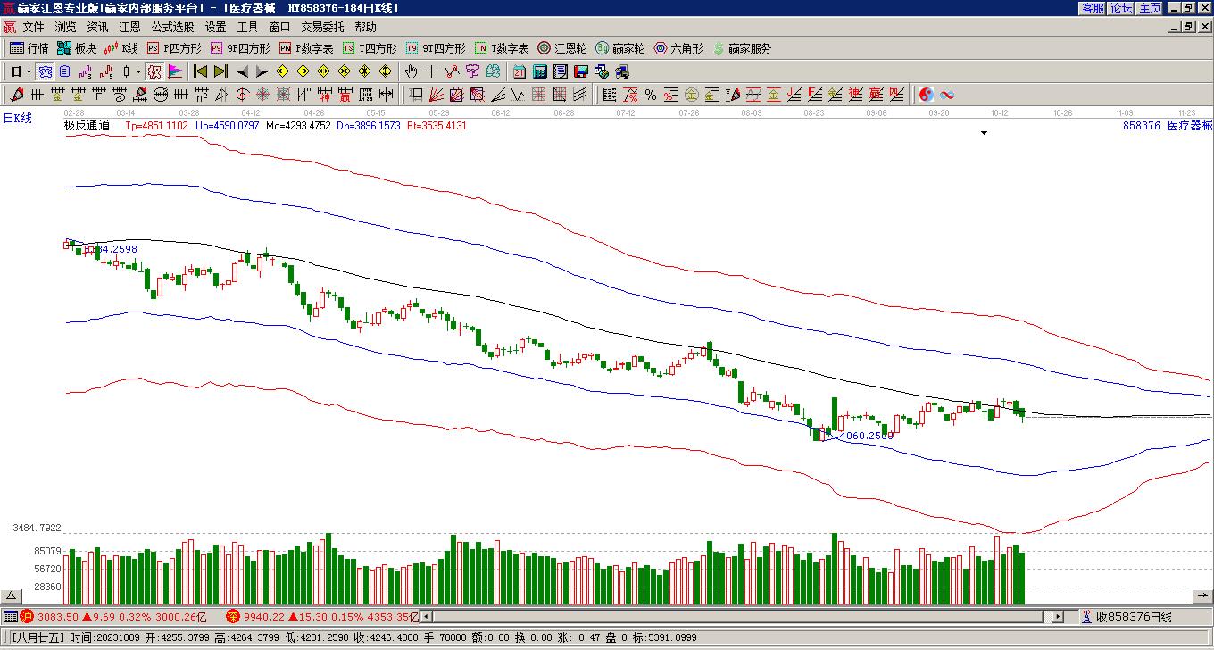Click the red-blue yin-yang icon
Screen dimensions: 1214x650
coord(927,95)
